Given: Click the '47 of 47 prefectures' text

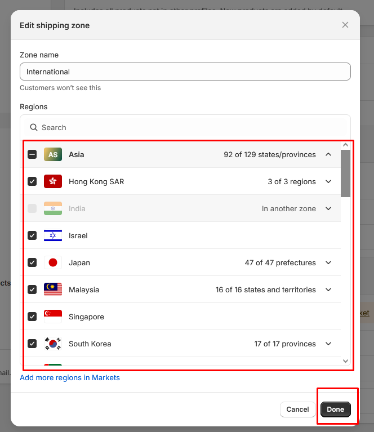Looking at the screenshot, I should (x=280, y=262).
